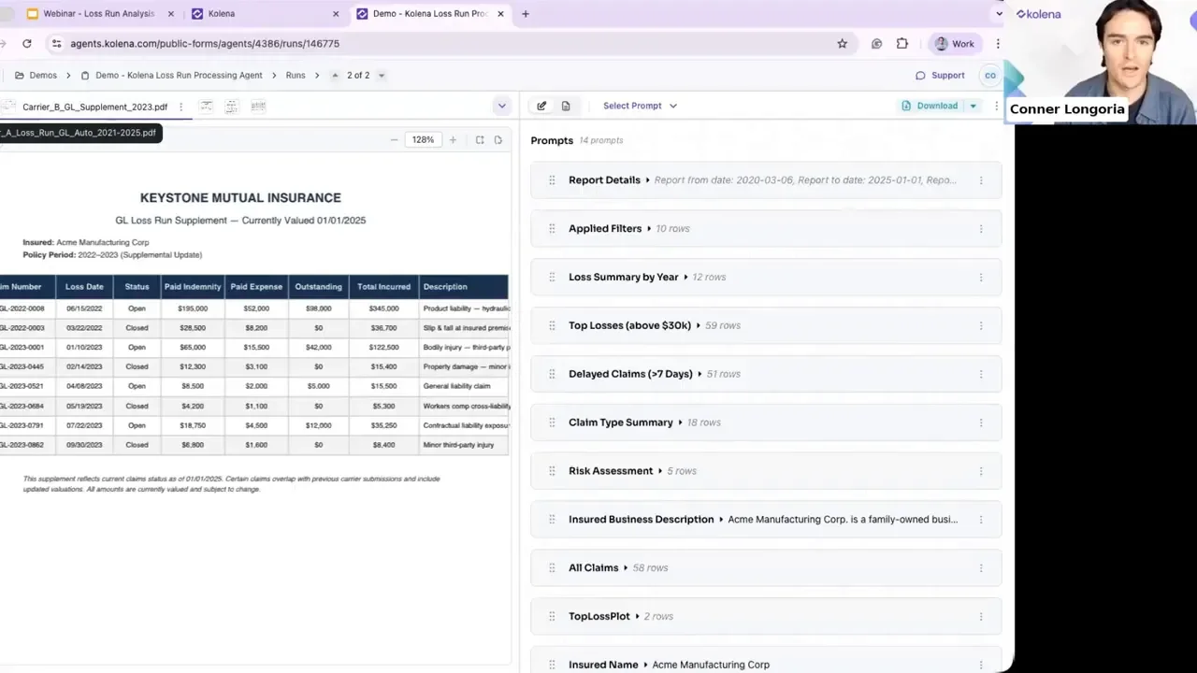Open options beside Carrier_B_GL_Supplement_2023.pdf filename
Viewport: 1197px width, 673px height.
coord(180,107)
